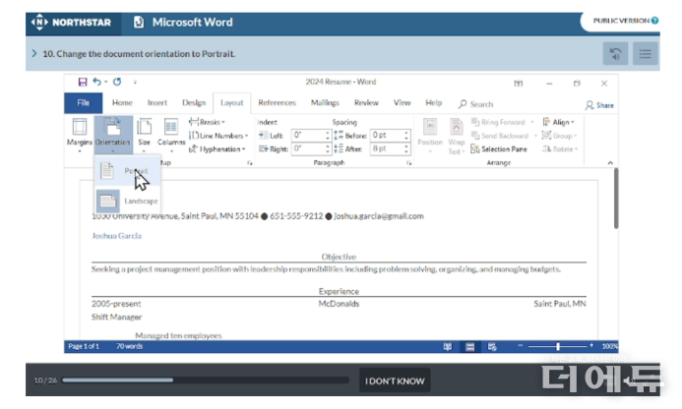Image resolution: width=682 pixels, height=409 pixels.
Task: Open the Margins gallery
Action: [79, 135]
